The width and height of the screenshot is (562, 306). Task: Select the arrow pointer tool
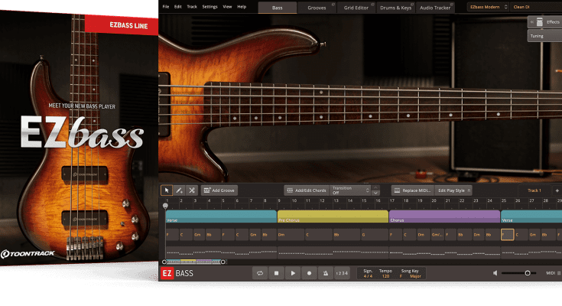(x=166, y=190)
